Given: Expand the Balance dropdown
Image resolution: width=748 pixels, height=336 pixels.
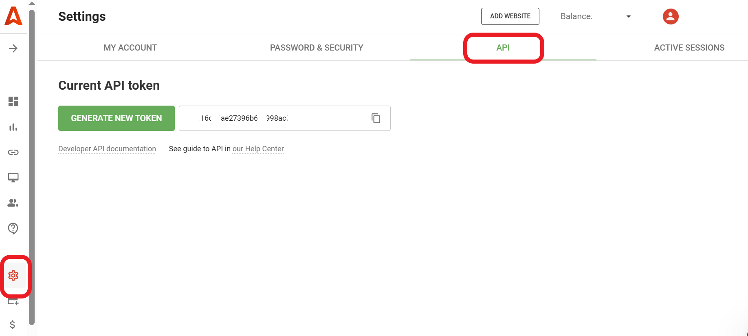Looking at the screenshot, I should click(628, 17).
